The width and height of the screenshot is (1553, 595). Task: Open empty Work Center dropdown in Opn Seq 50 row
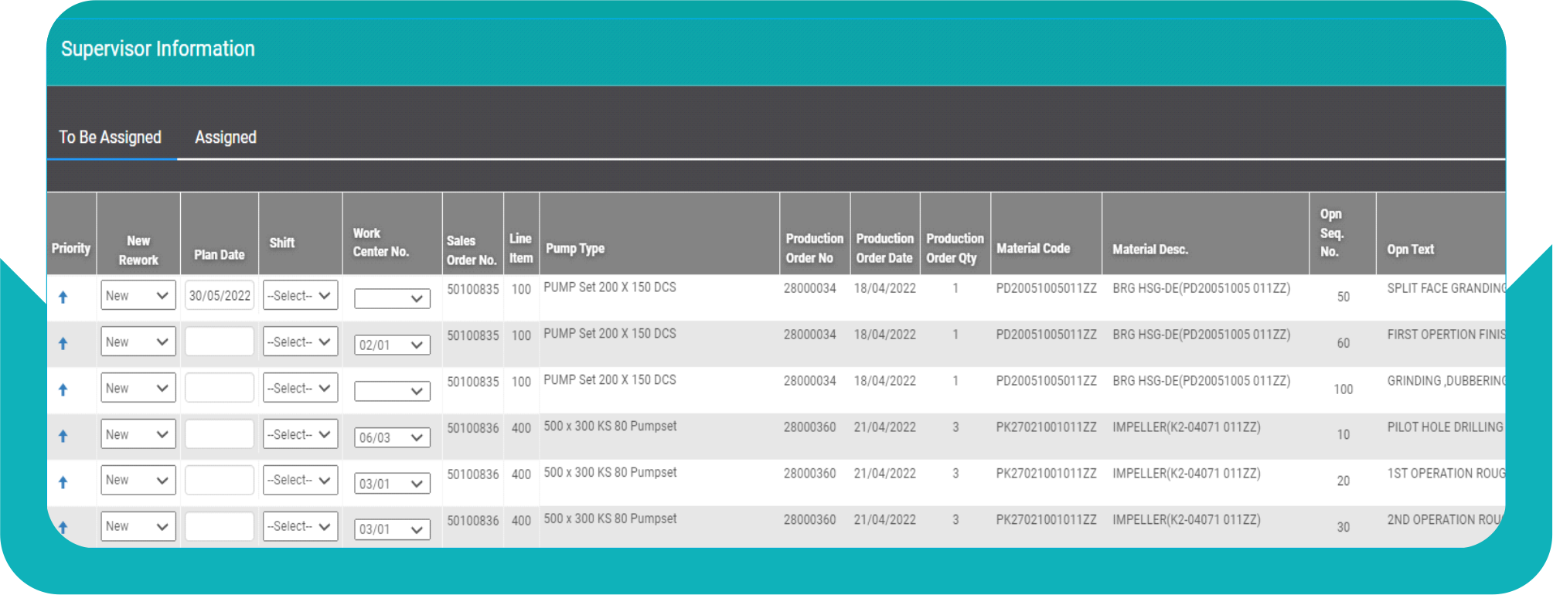pos(392,298)
